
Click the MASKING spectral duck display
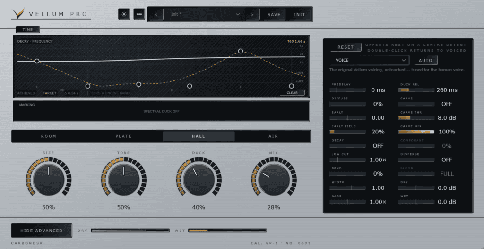pyautogui.click(x=161, y=111)
